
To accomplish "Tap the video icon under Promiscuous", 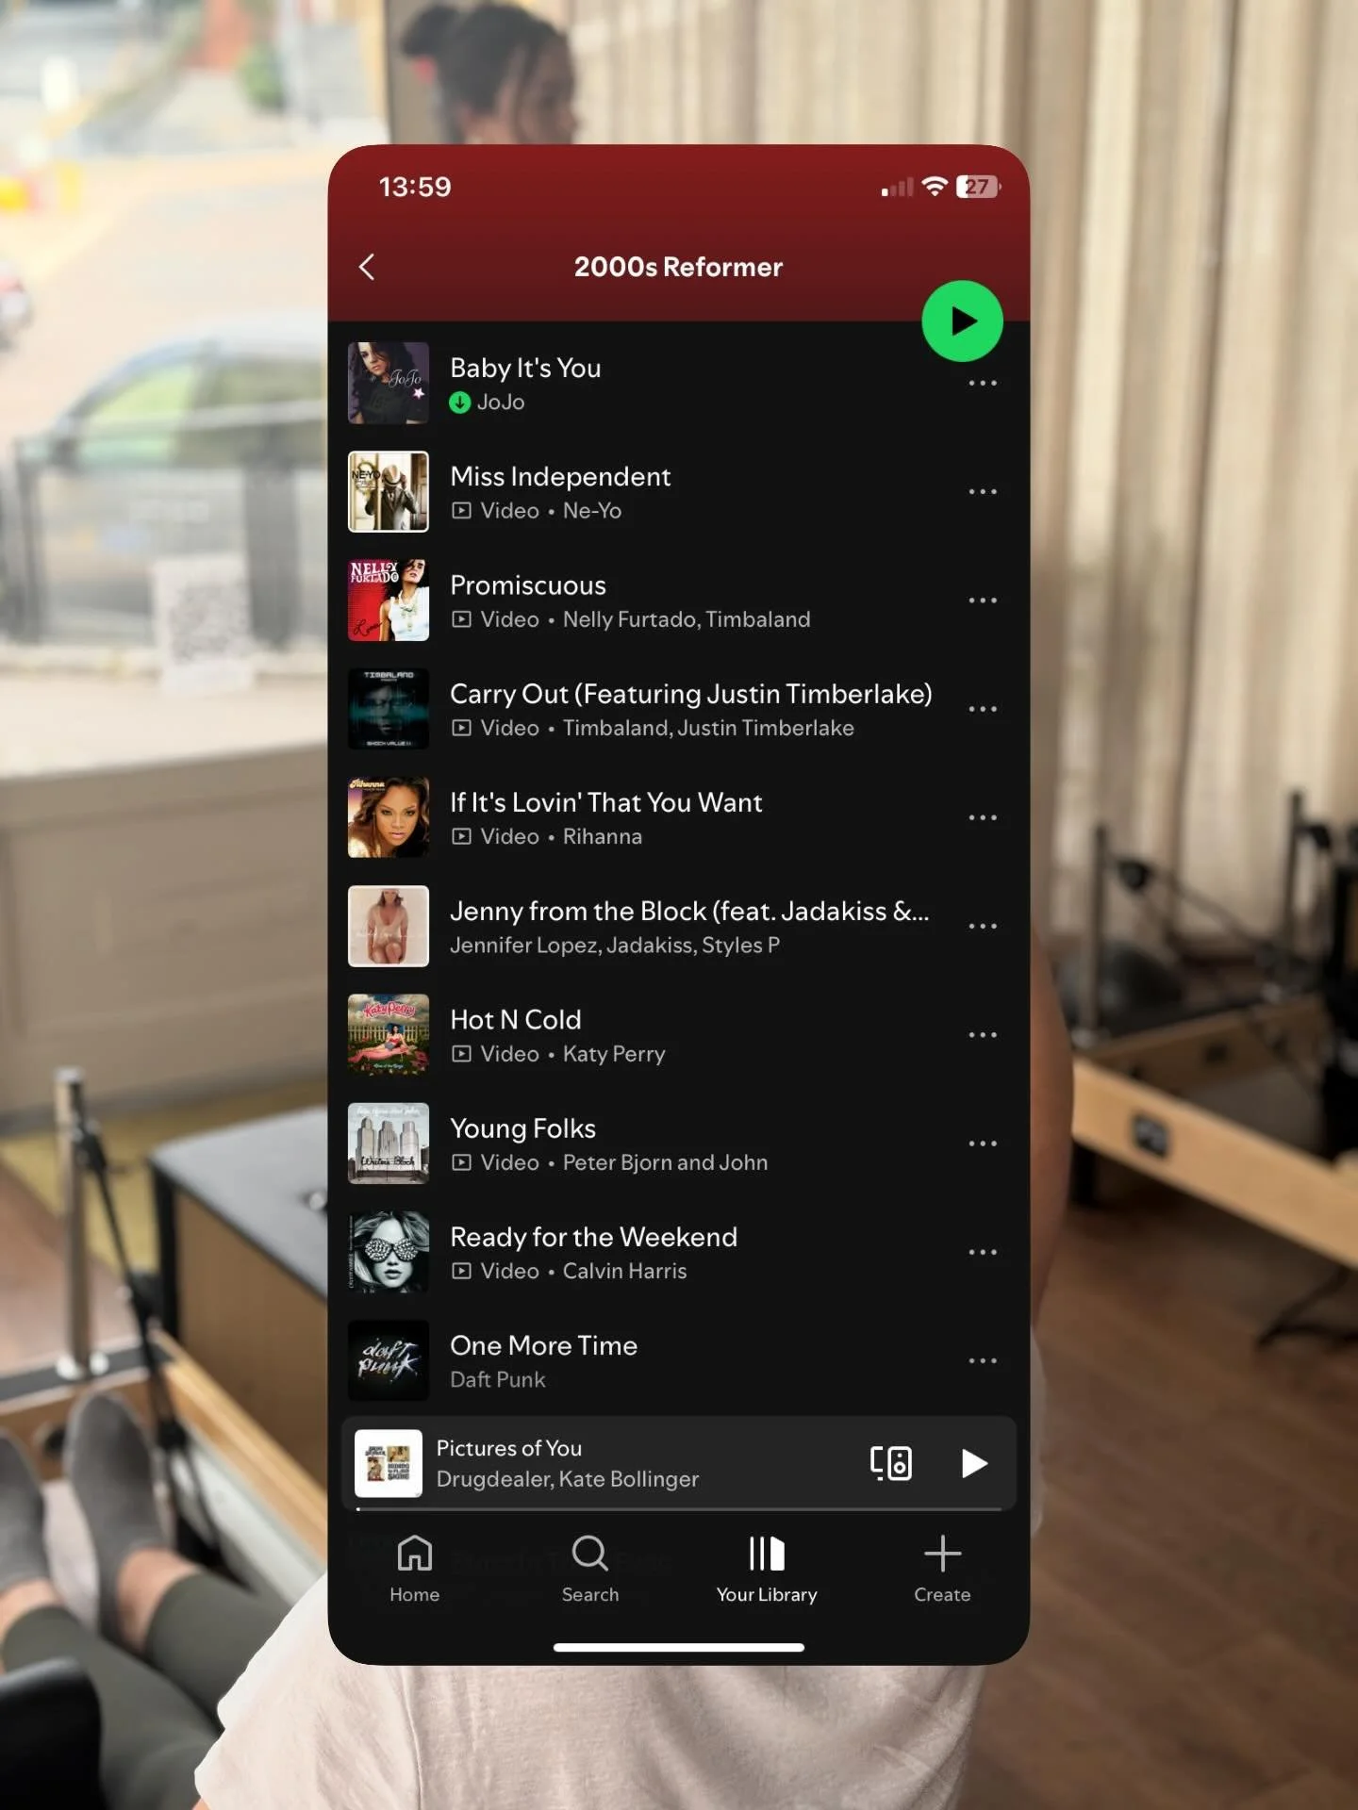I will click(x=461, y=619).
